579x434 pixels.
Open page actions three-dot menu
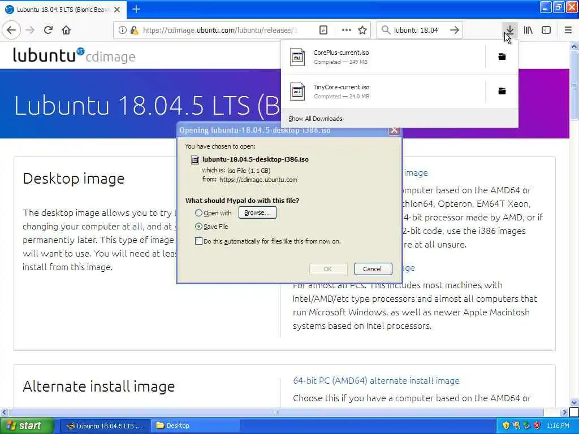pyautogui.click(x=347, y=30)
